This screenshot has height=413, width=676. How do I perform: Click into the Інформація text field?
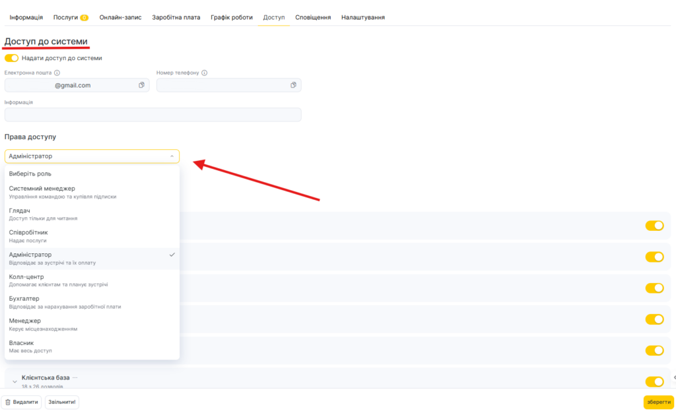coord(152,115)
